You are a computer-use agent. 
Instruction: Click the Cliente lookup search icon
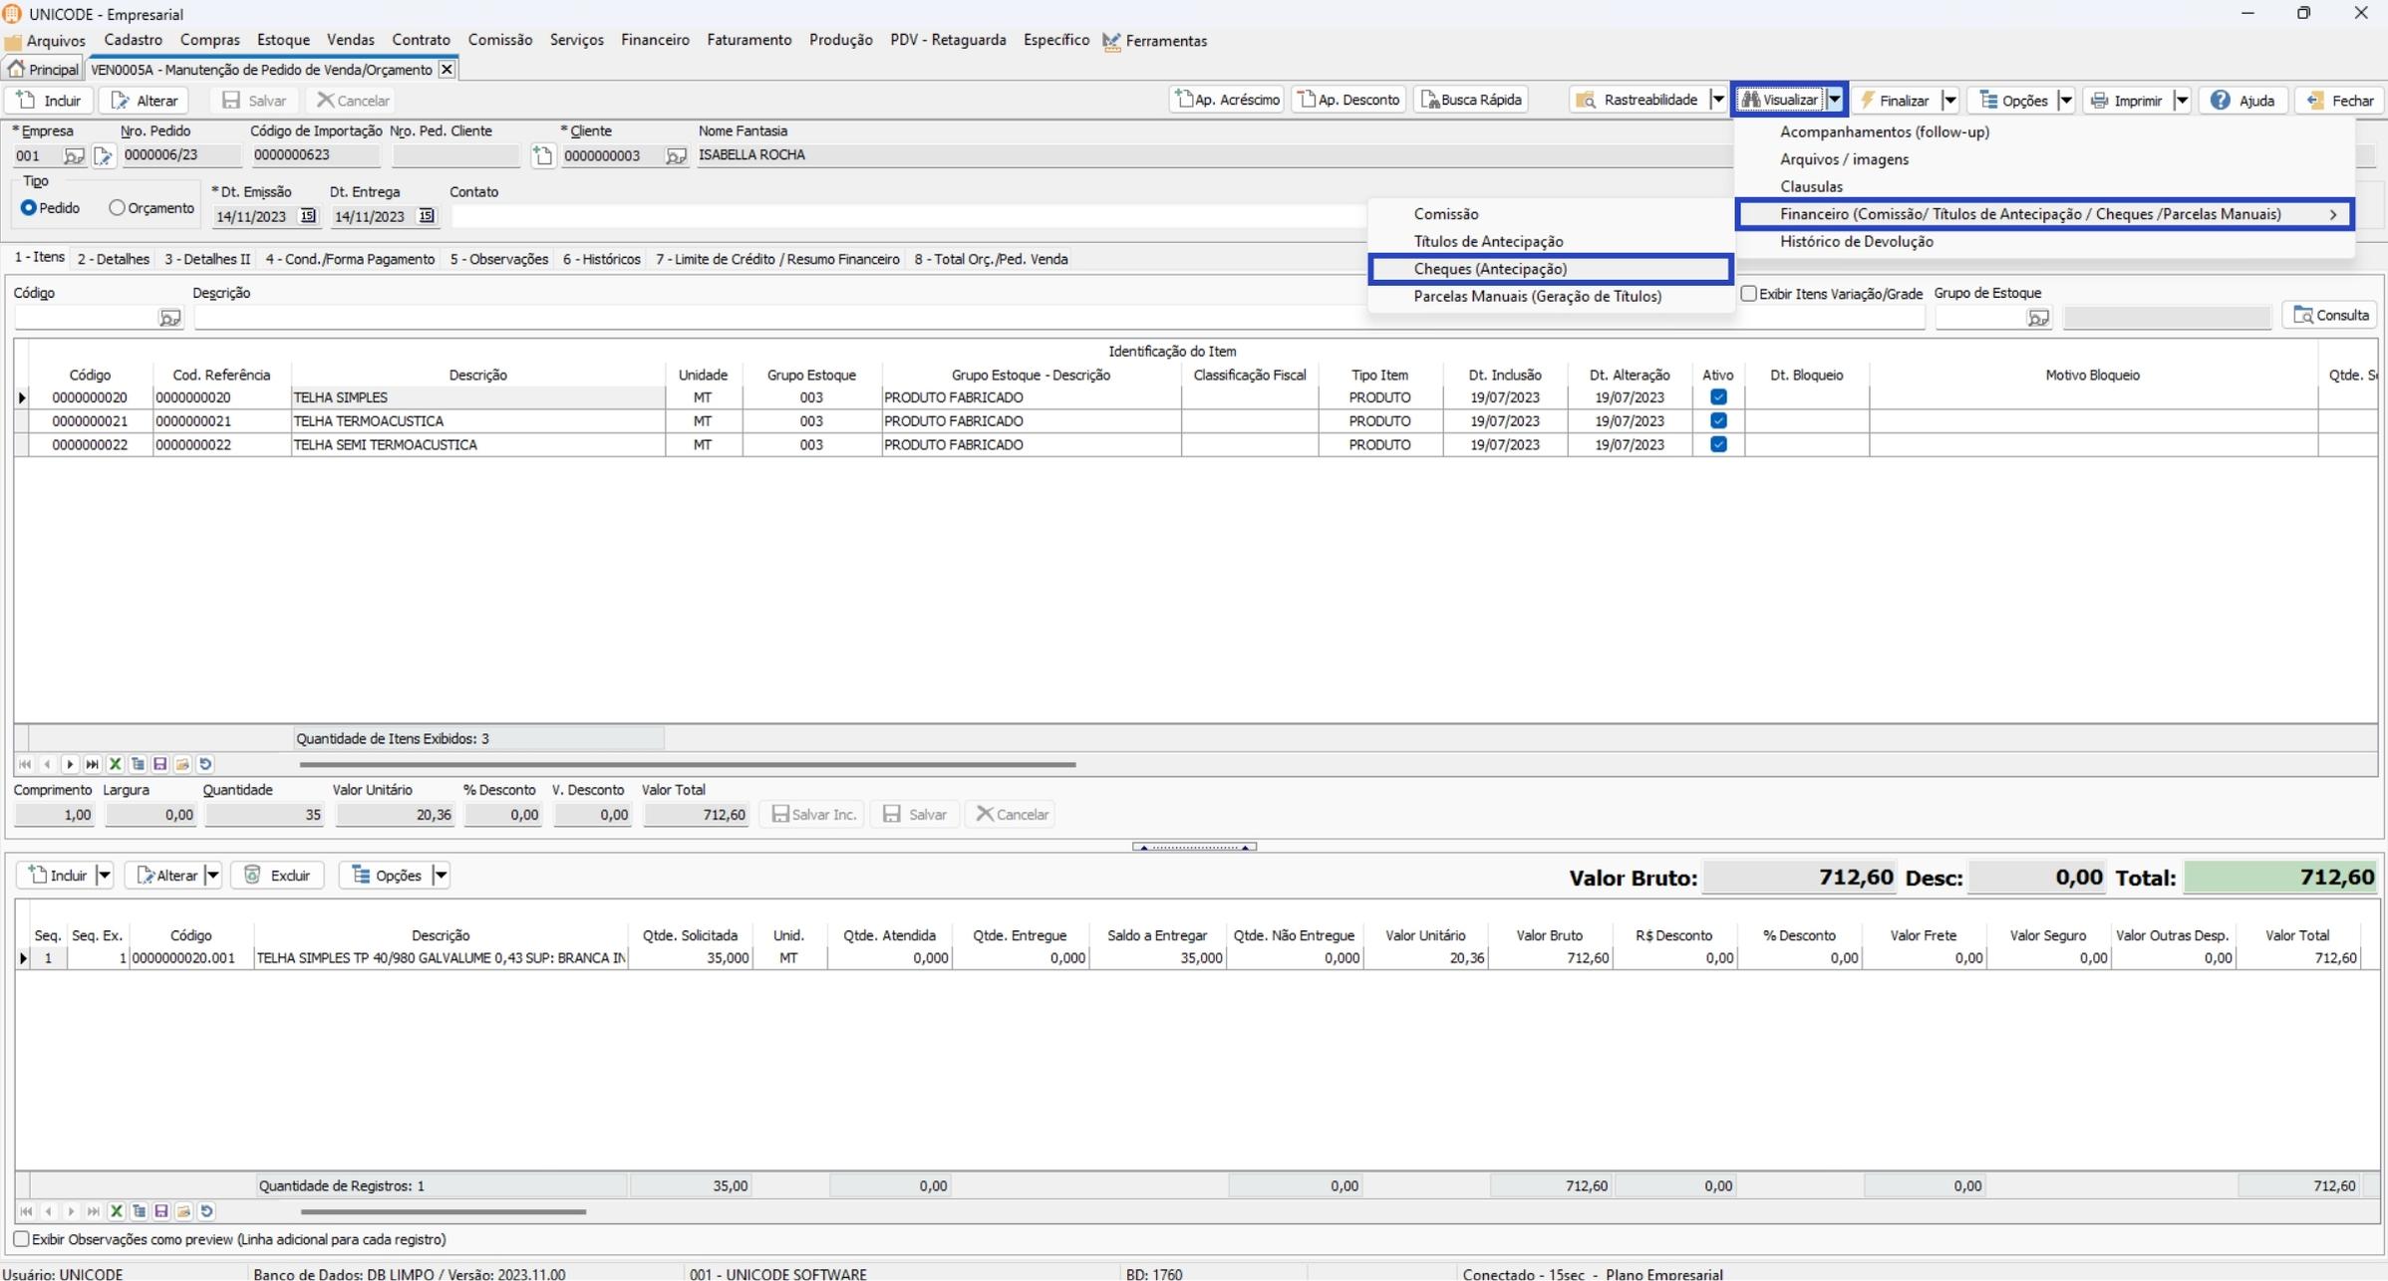coord(676,156)
